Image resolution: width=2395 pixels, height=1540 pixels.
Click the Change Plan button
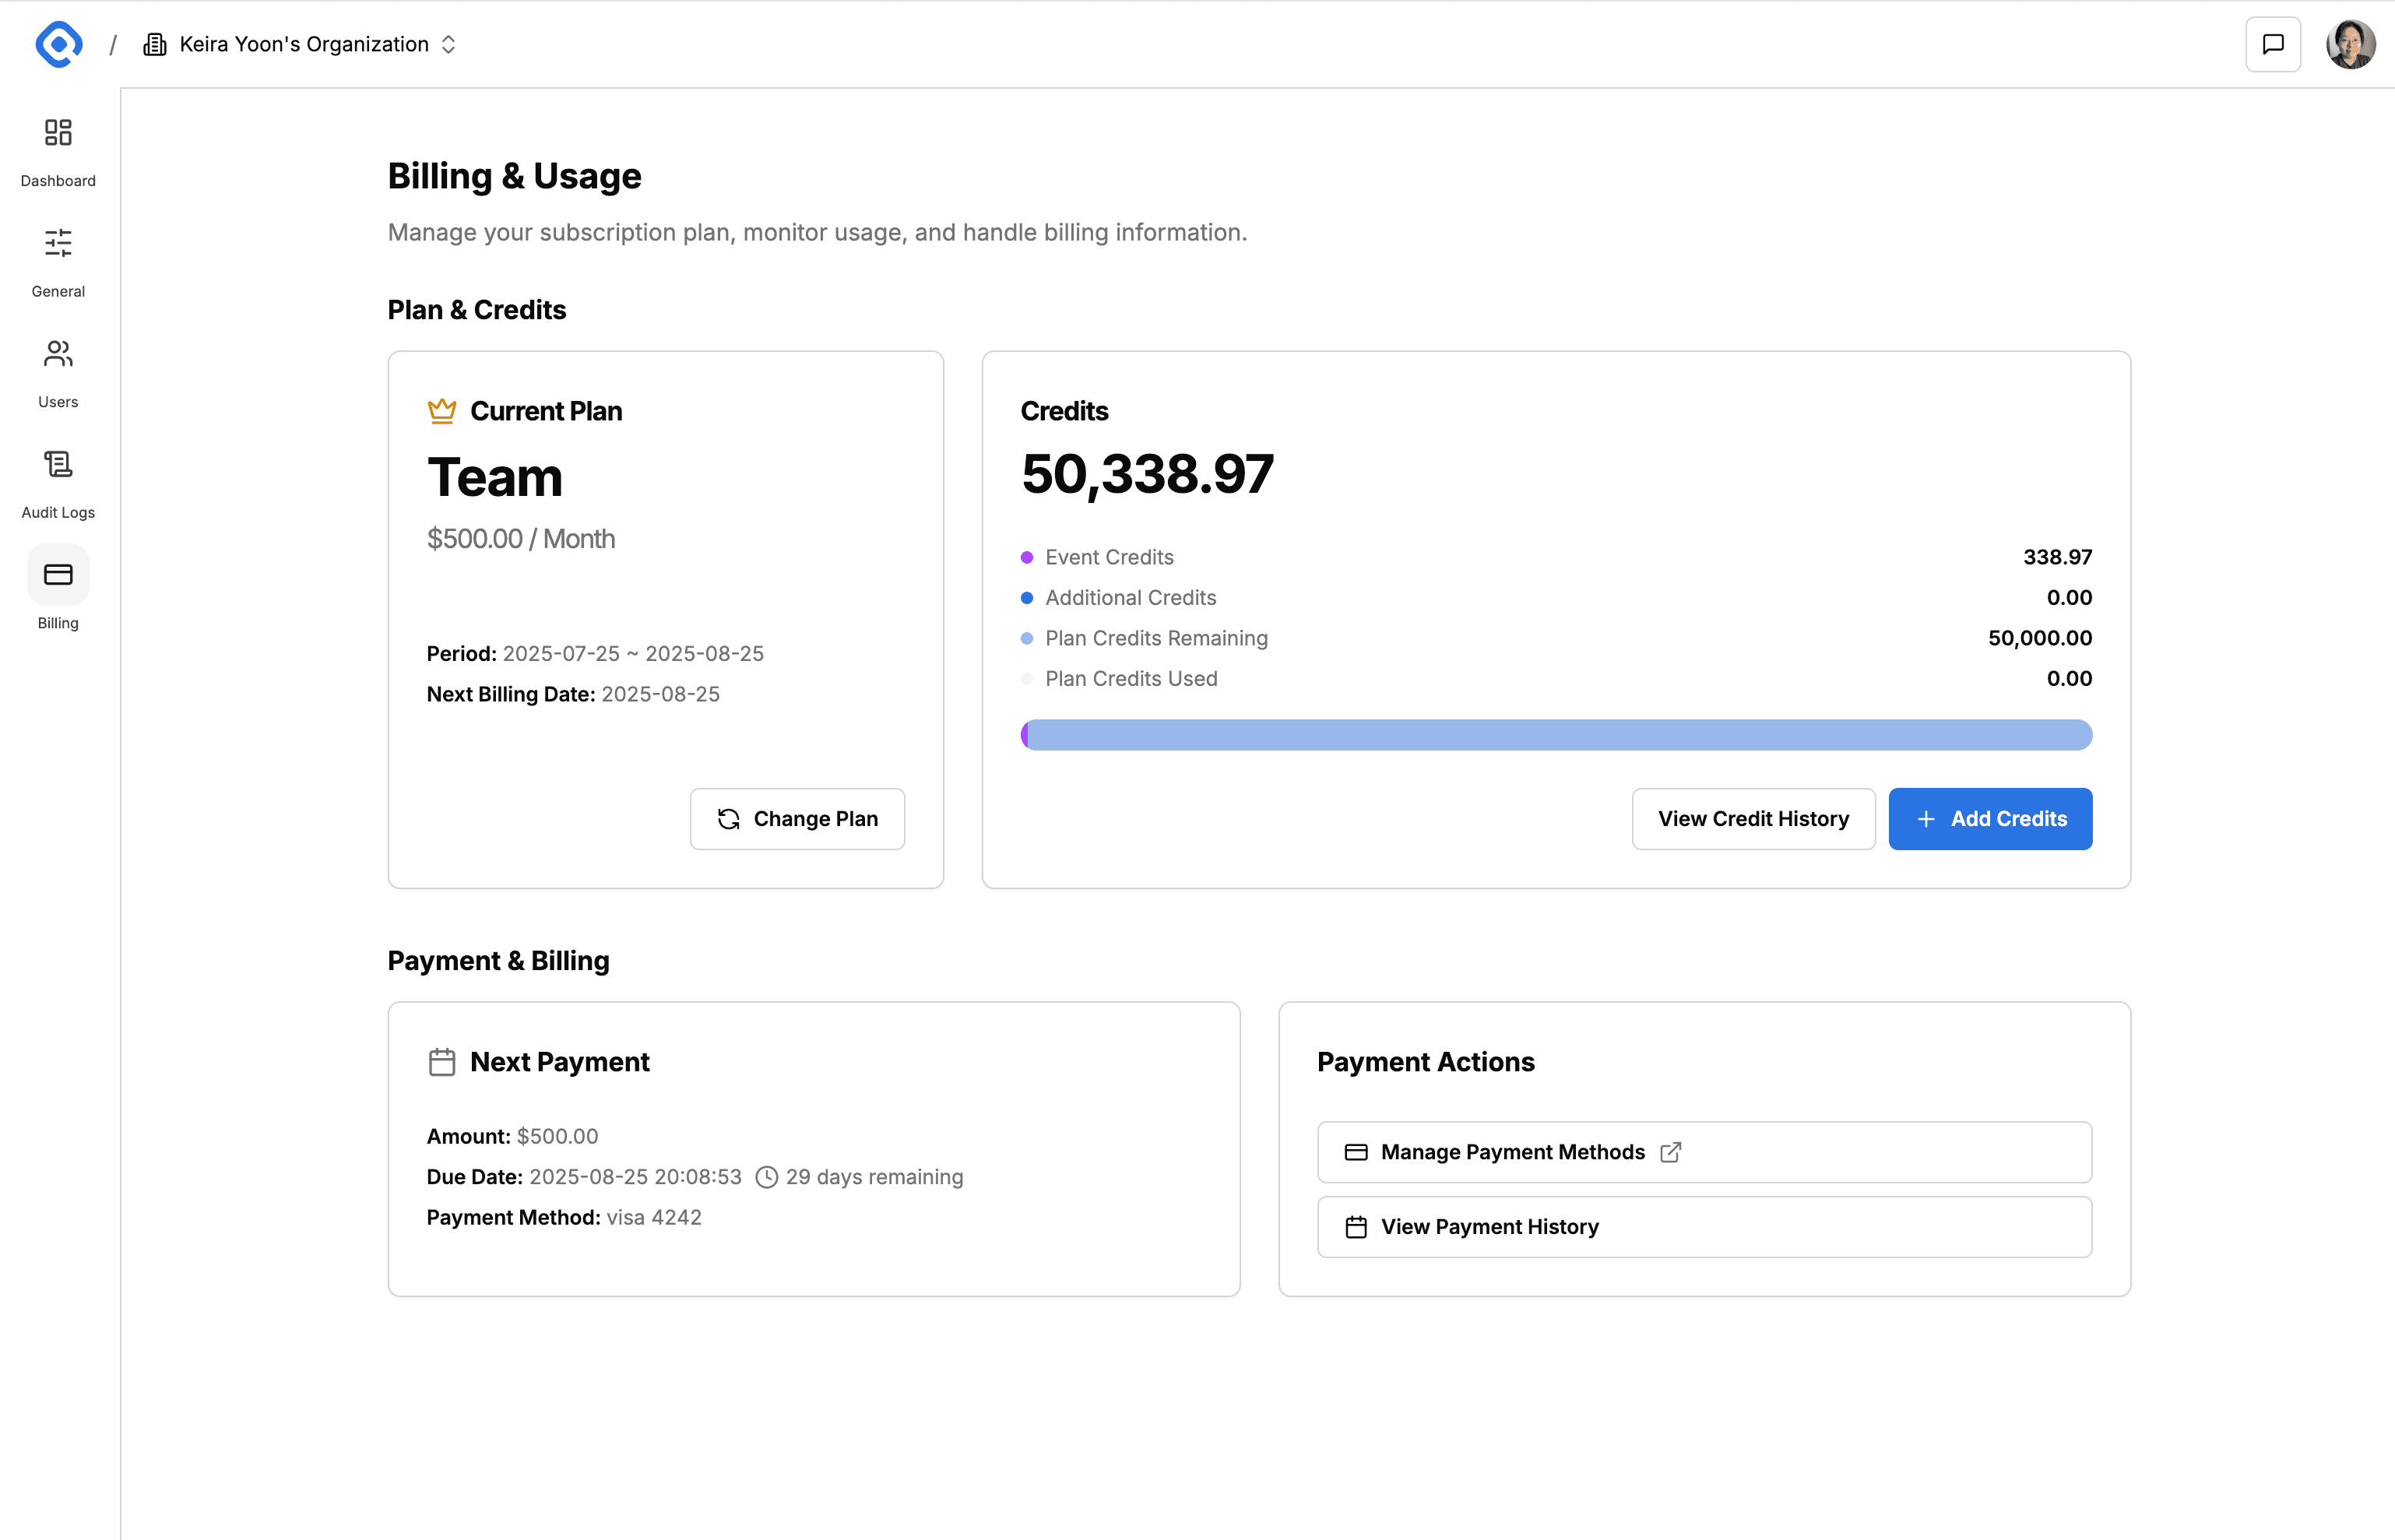point(797,819)
